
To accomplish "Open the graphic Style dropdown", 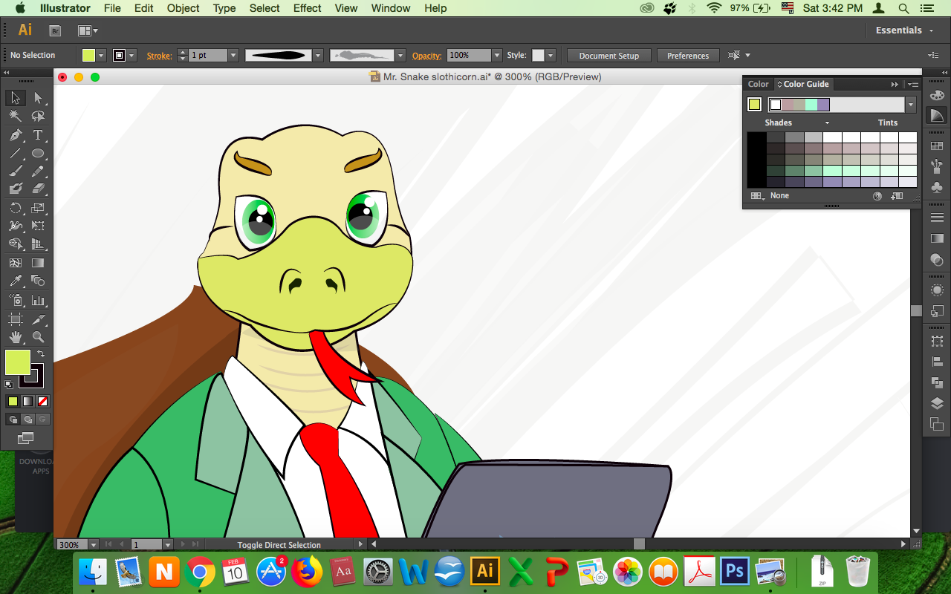I will coord(550,56).
